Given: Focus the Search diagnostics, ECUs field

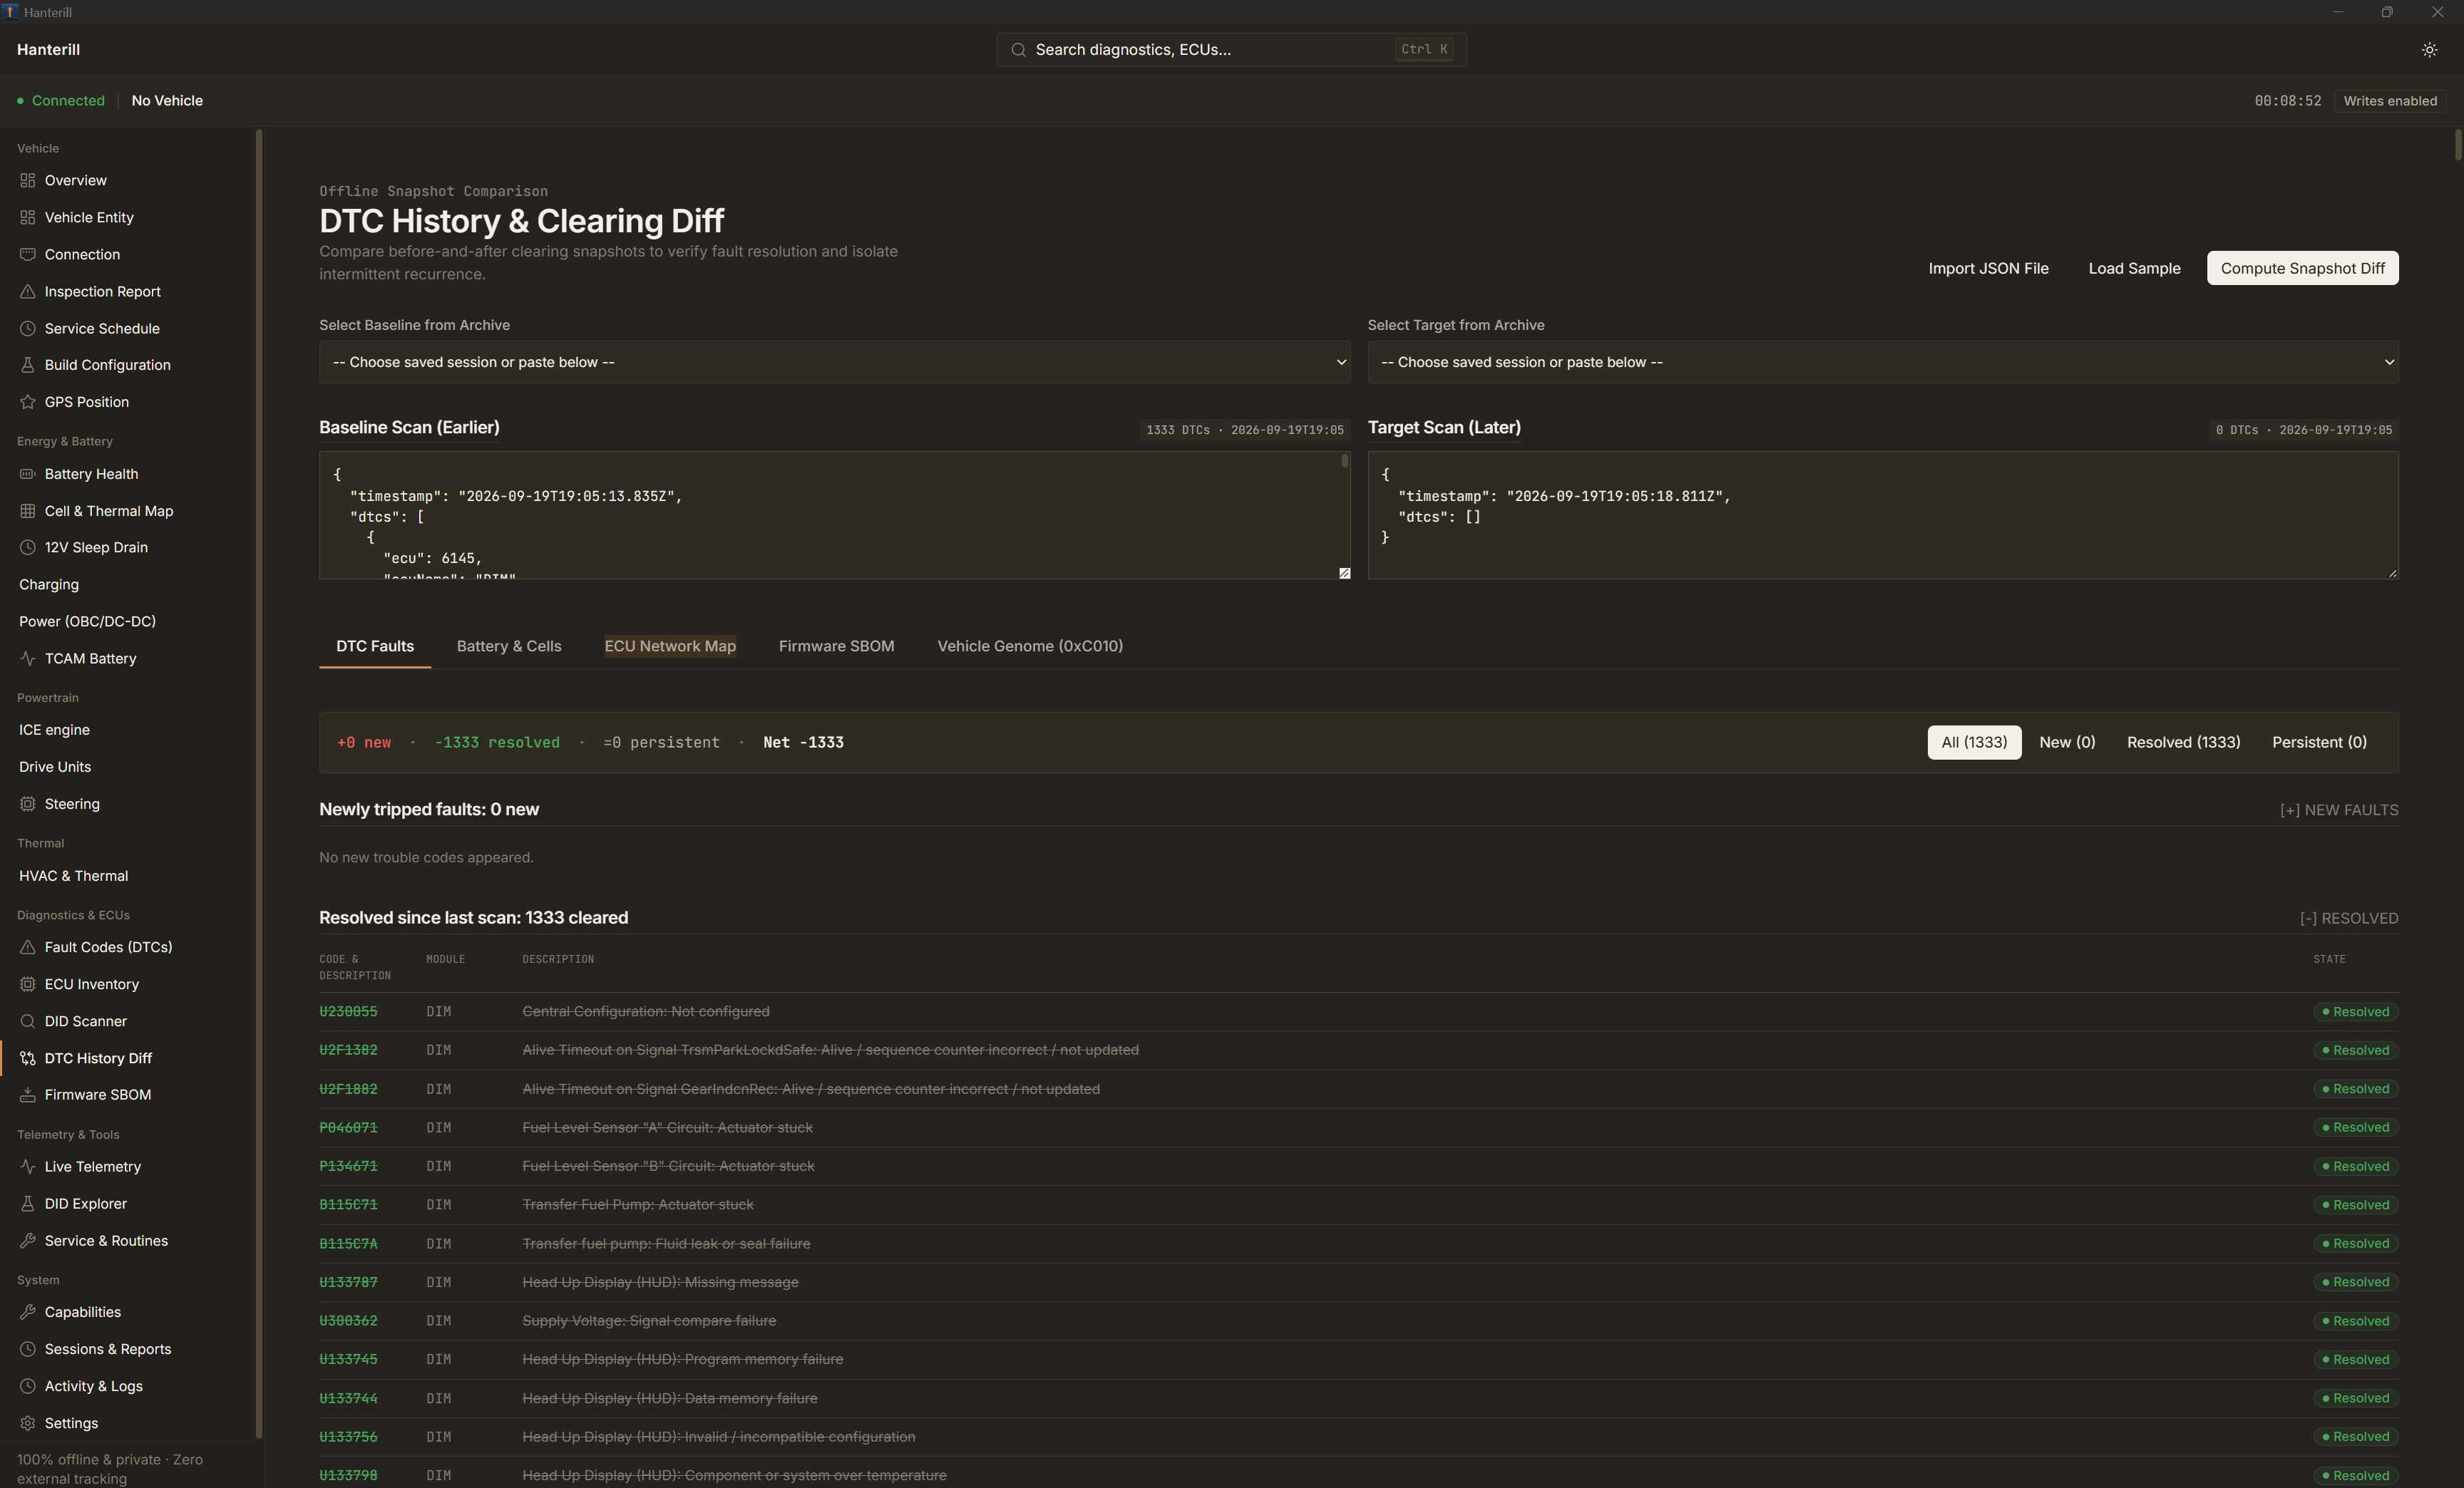Looking at the screenshot, I should (x=1231, y=50).
